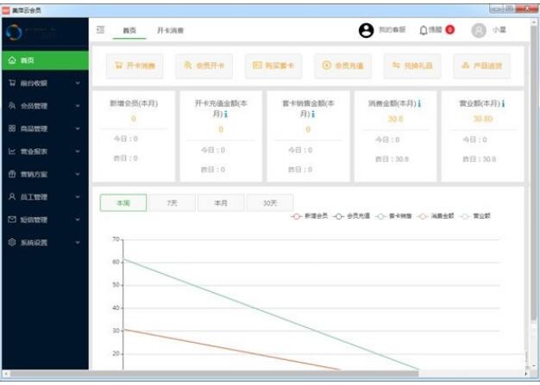This screenshot has width=540, height=385.
Task: Click the horizontal scrollbar thumb at the bottom
Action: pyautogui.click(x=214, y=374)
